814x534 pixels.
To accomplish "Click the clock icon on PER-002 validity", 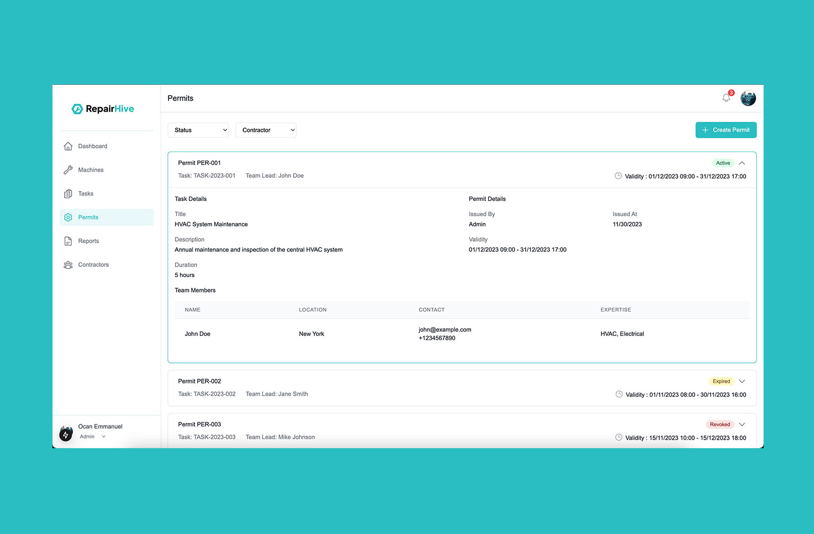I will coord(619,394).
